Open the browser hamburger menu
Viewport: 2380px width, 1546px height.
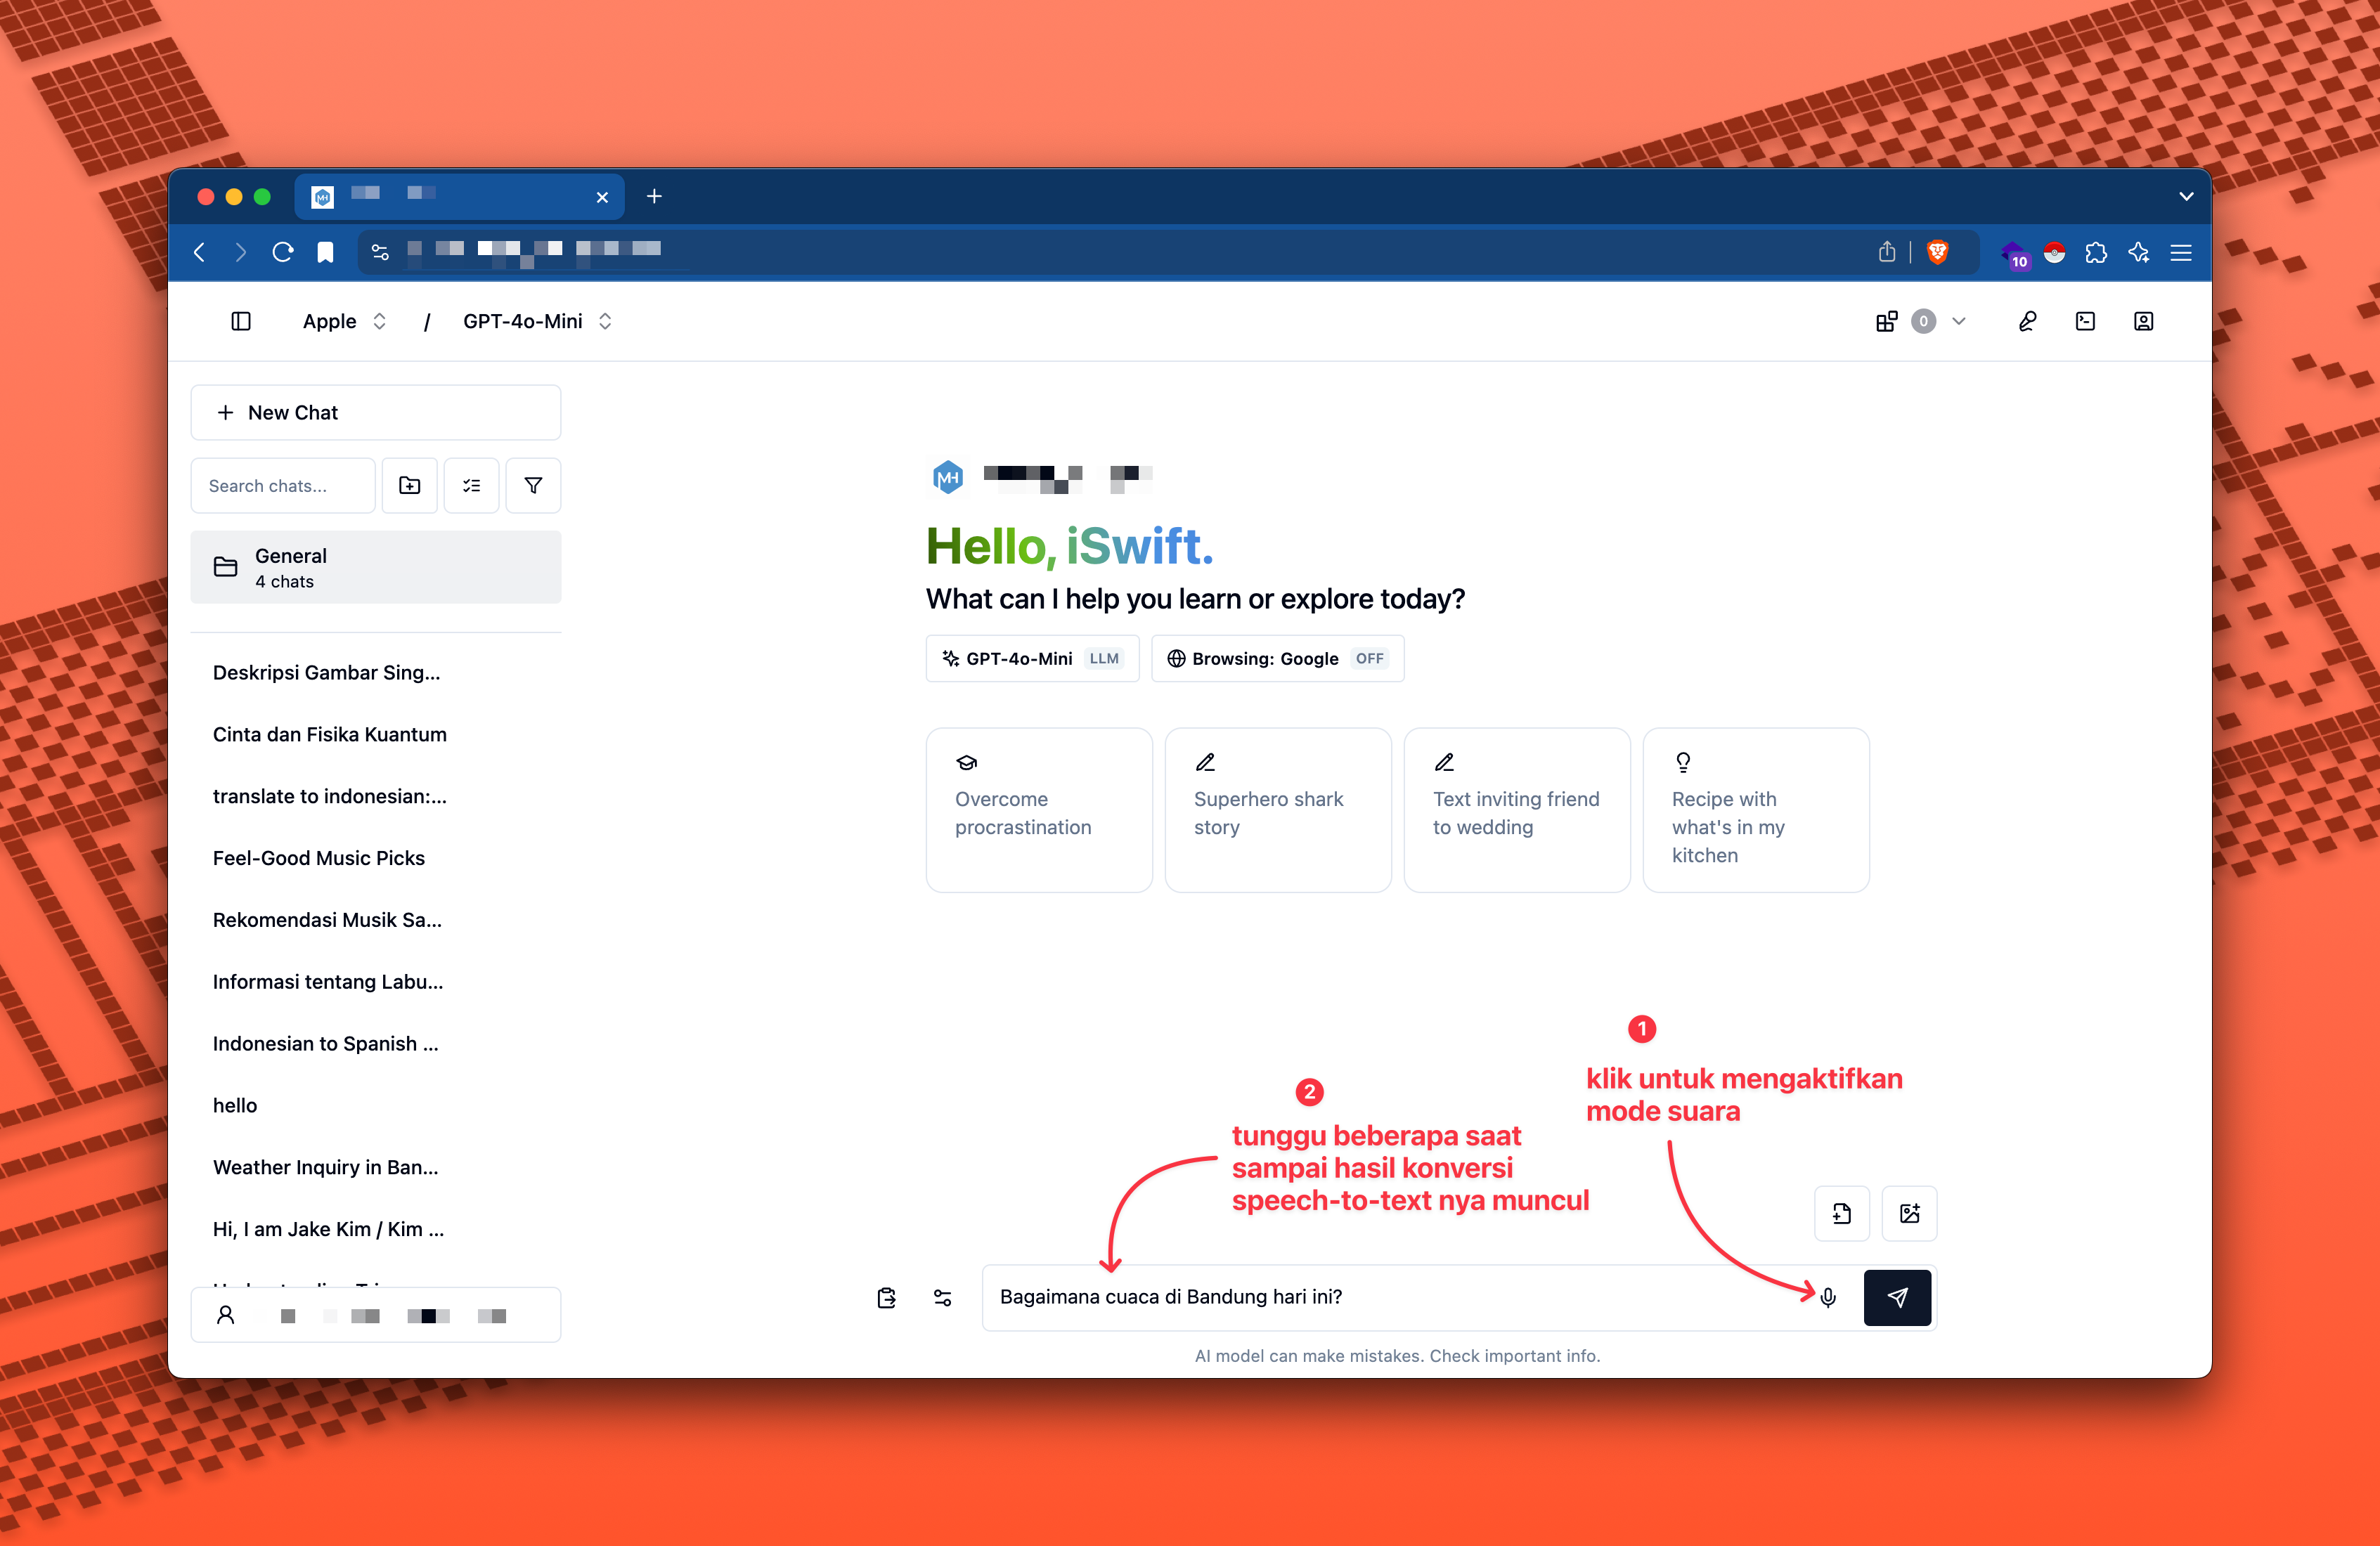[x=2181, y=252]
